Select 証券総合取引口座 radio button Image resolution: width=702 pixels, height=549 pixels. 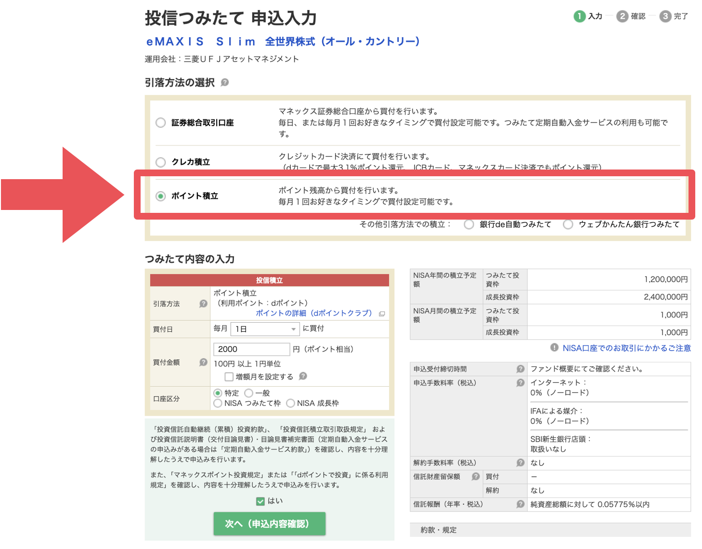[161, 123]
